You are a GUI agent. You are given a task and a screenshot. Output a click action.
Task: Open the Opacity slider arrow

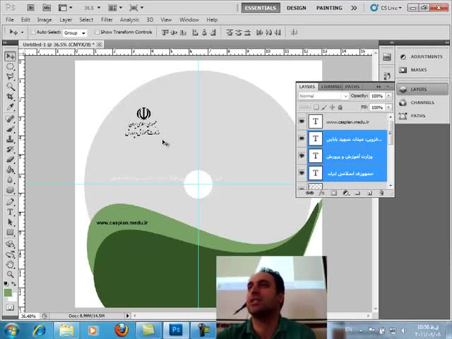click(388, 96)
